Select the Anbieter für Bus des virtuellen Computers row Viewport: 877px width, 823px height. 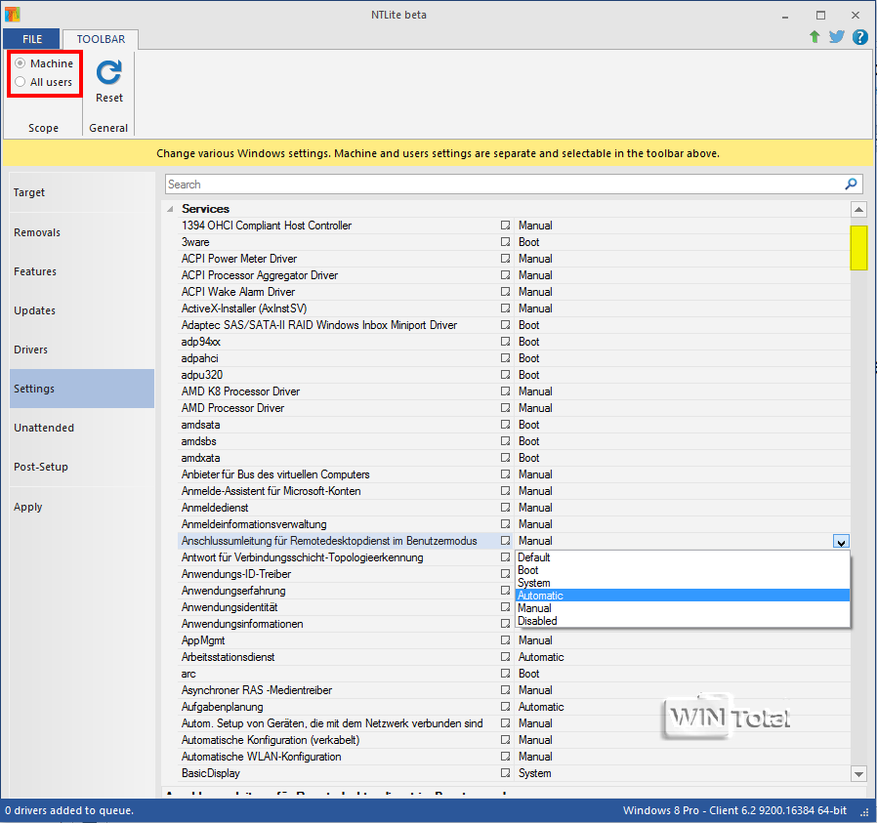point(514,474)
